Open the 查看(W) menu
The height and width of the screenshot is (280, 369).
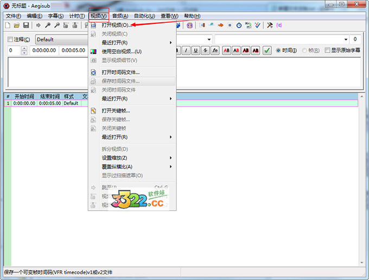click(x=169, y=16)
